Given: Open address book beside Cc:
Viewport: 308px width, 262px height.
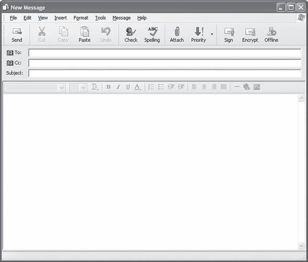Looking at the screenshot, I should 10,63.
